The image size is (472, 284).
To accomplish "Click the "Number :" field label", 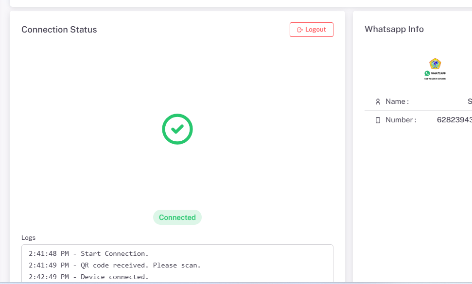I will pyautogui.click(x=401, y=120).
